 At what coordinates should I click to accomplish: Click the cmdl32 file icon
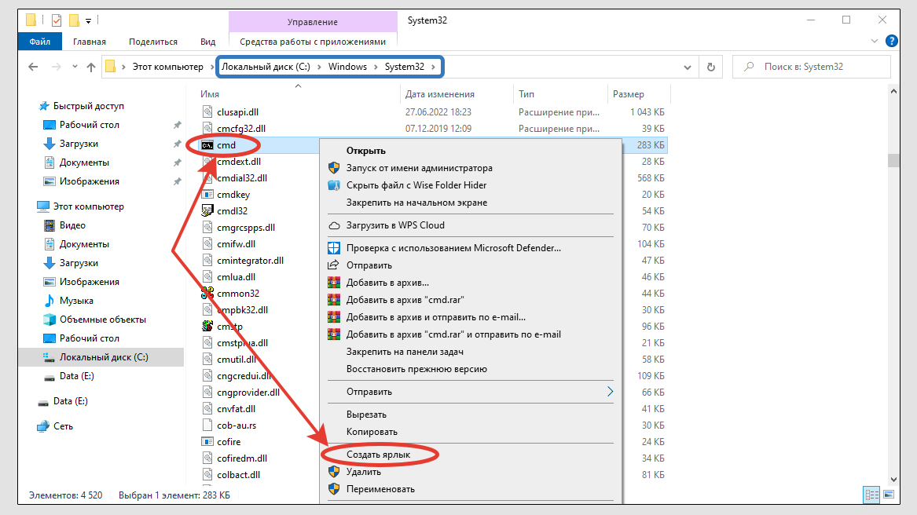[207, 210]
